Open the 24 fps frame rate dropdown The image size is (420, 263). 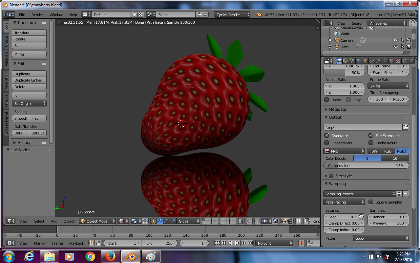tap(388, 86)
